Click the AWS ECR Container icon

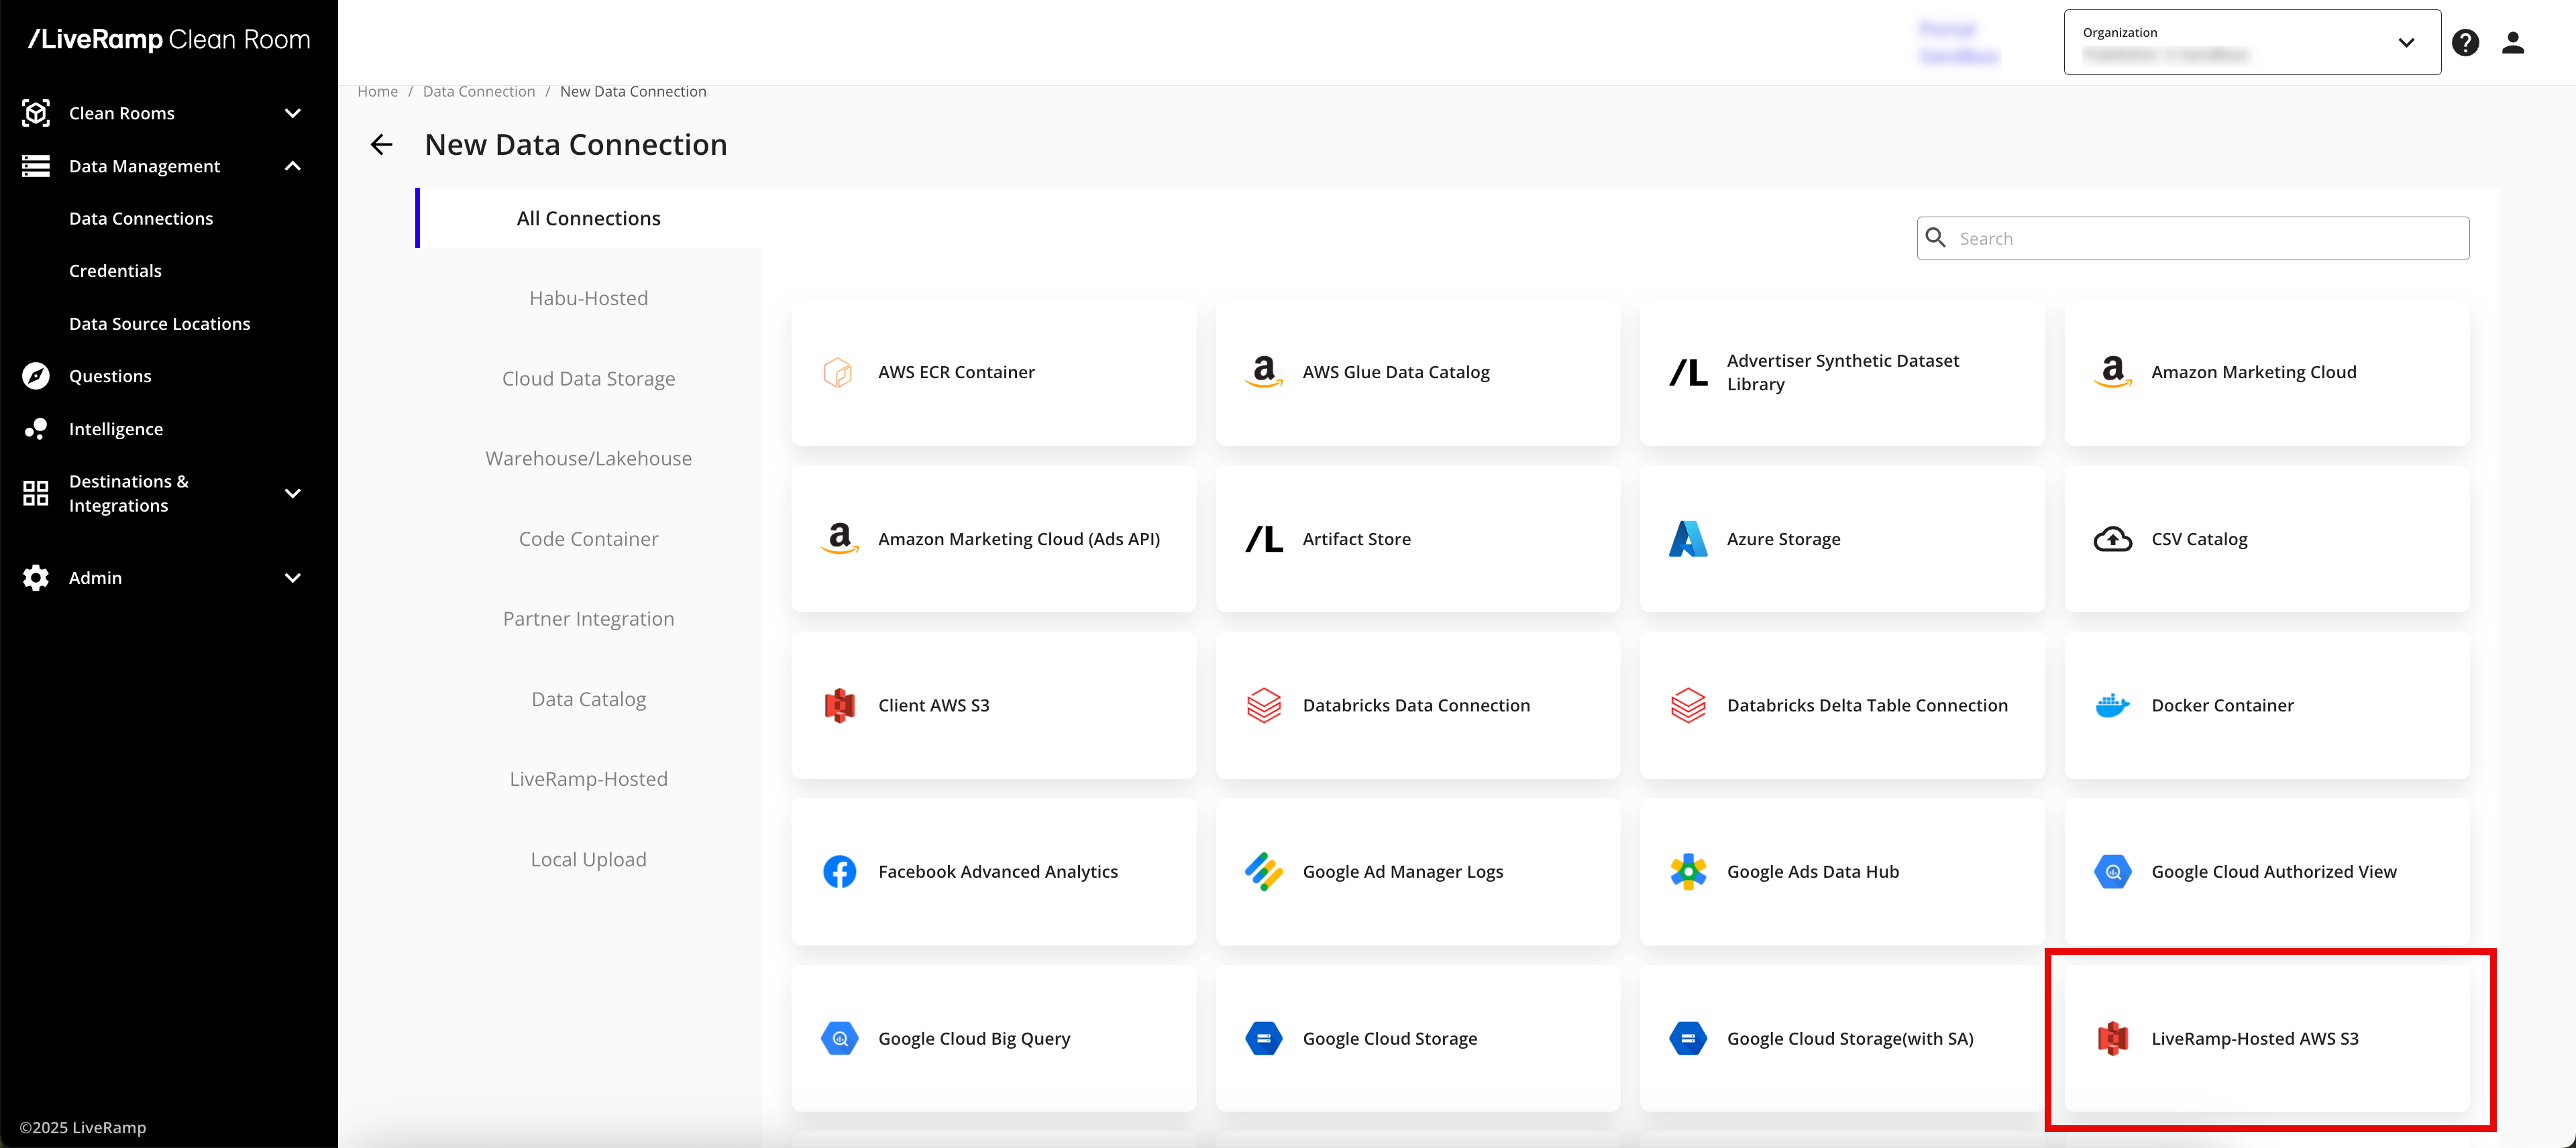pos(838,372)
